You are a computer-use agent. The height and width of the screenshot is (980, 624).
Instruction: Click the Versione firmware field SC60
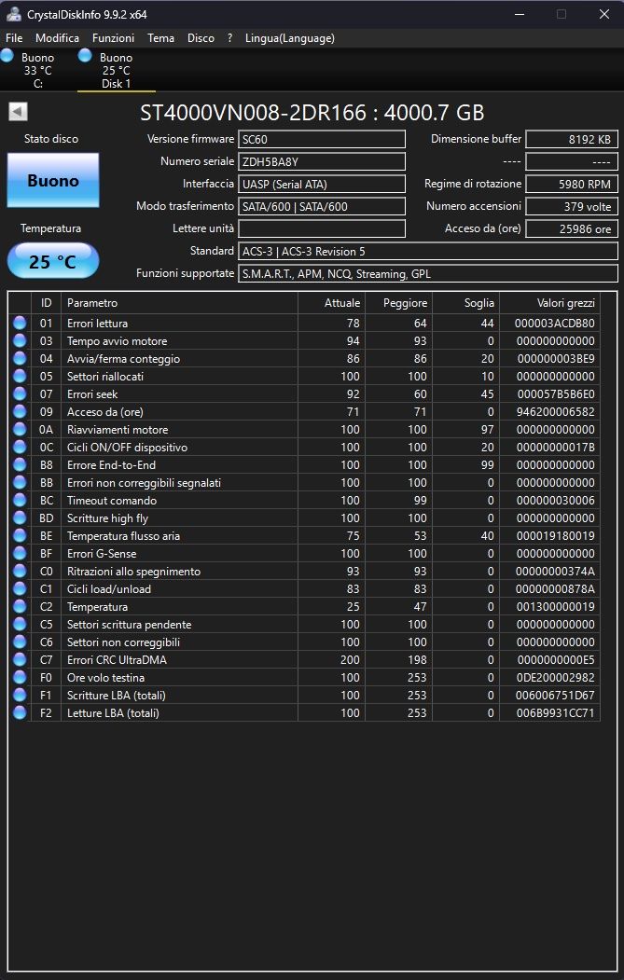point(322,139)
